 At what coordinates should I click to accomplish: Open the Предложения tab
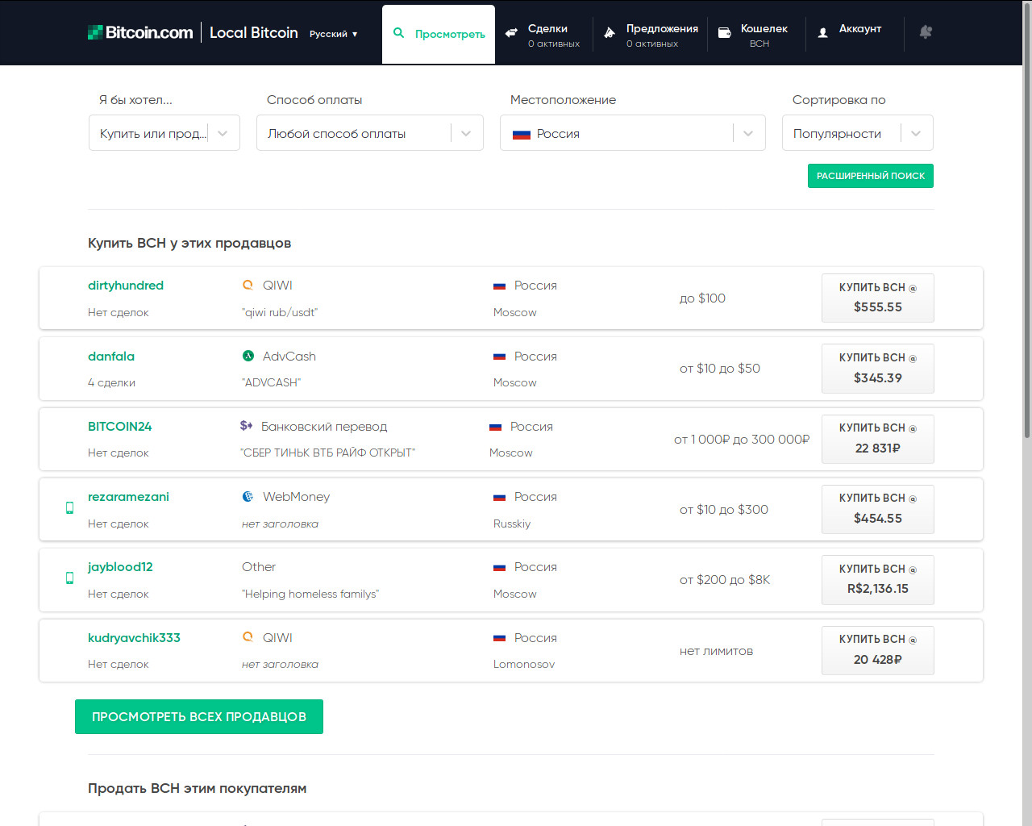tap(651, 35)
